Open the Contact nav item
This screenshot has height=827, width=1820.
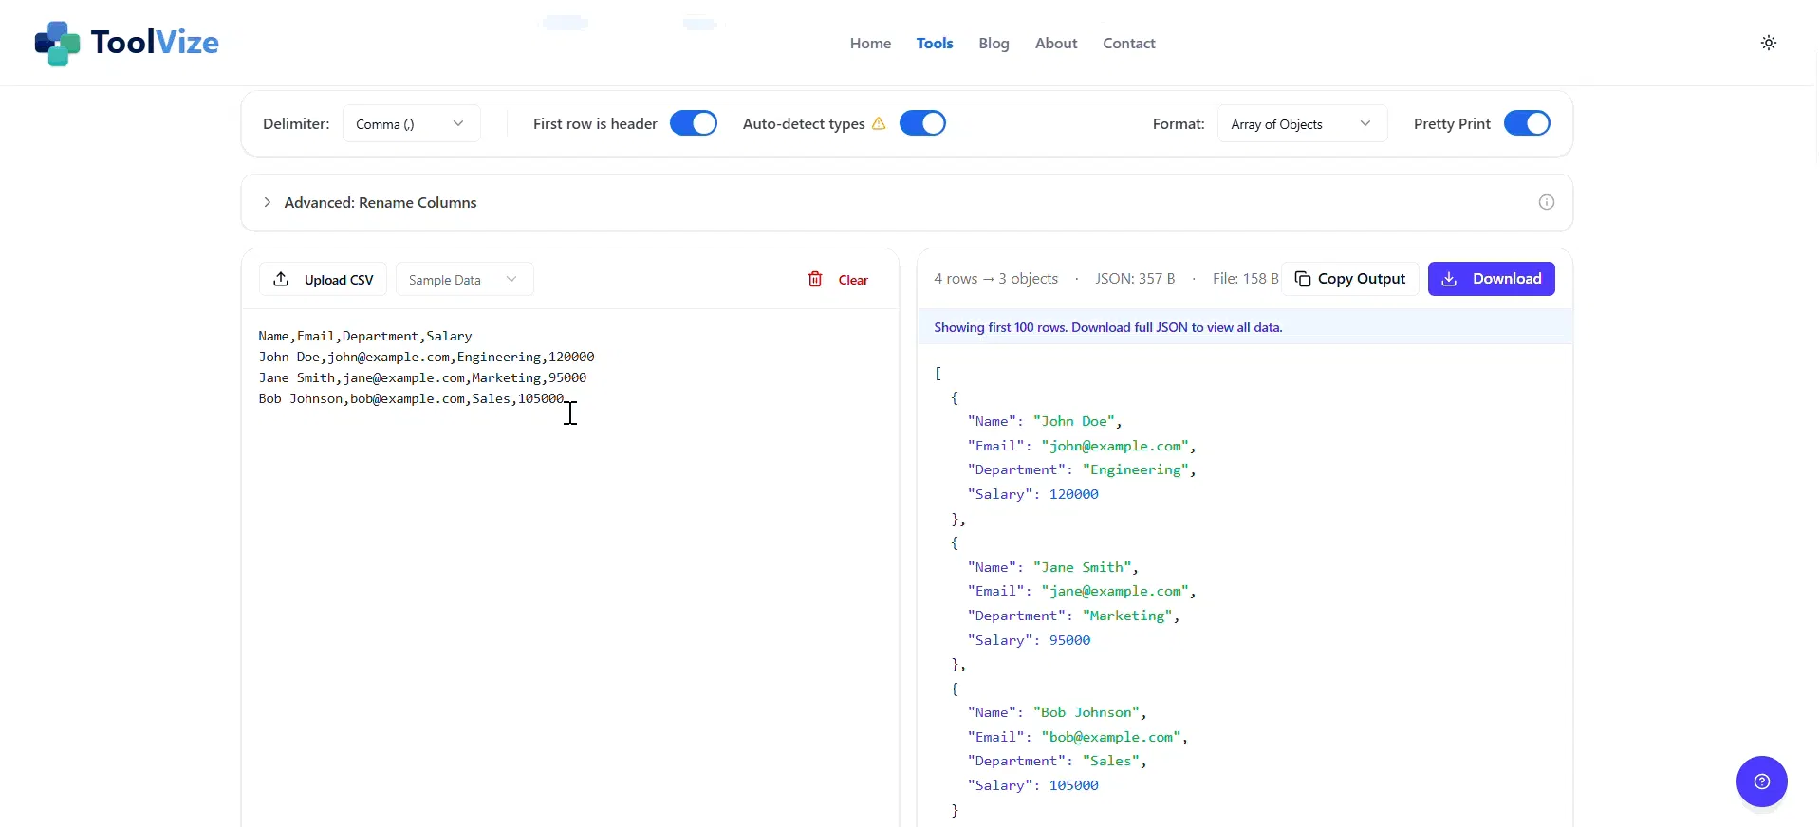pyautogui.click(x=1129, y=43)
